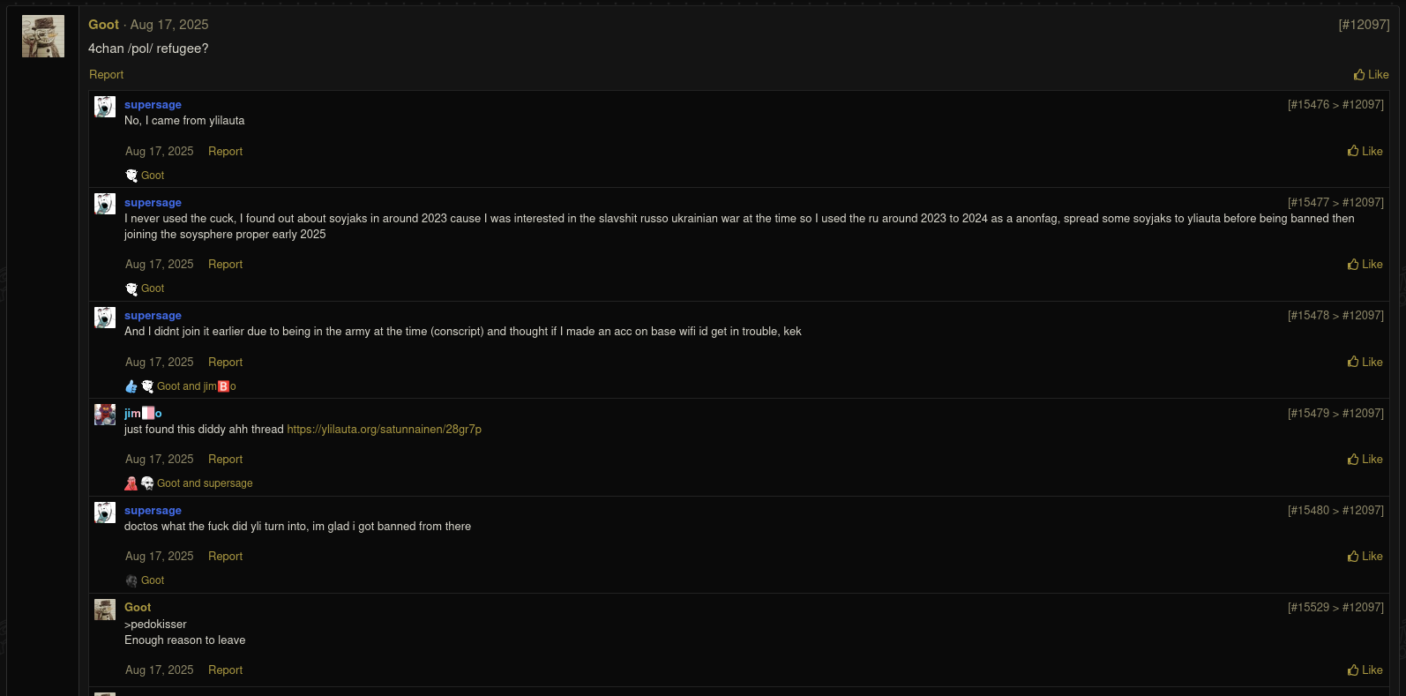This screenshot has height=696, width=1406.
Task: Like jimbo's diddy ahh thread reply
Action: (x=1365, y=460)
